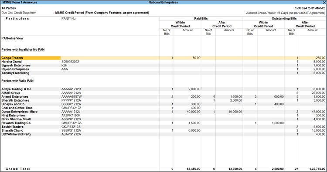The height and width of the screenshot is (172, 327).
Task: Click the Outstanding Bills column header
Action: (284, 19)
